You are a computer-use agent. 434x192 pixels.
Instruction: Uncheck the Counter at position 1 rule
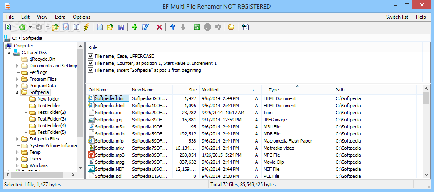pos(90,63)
